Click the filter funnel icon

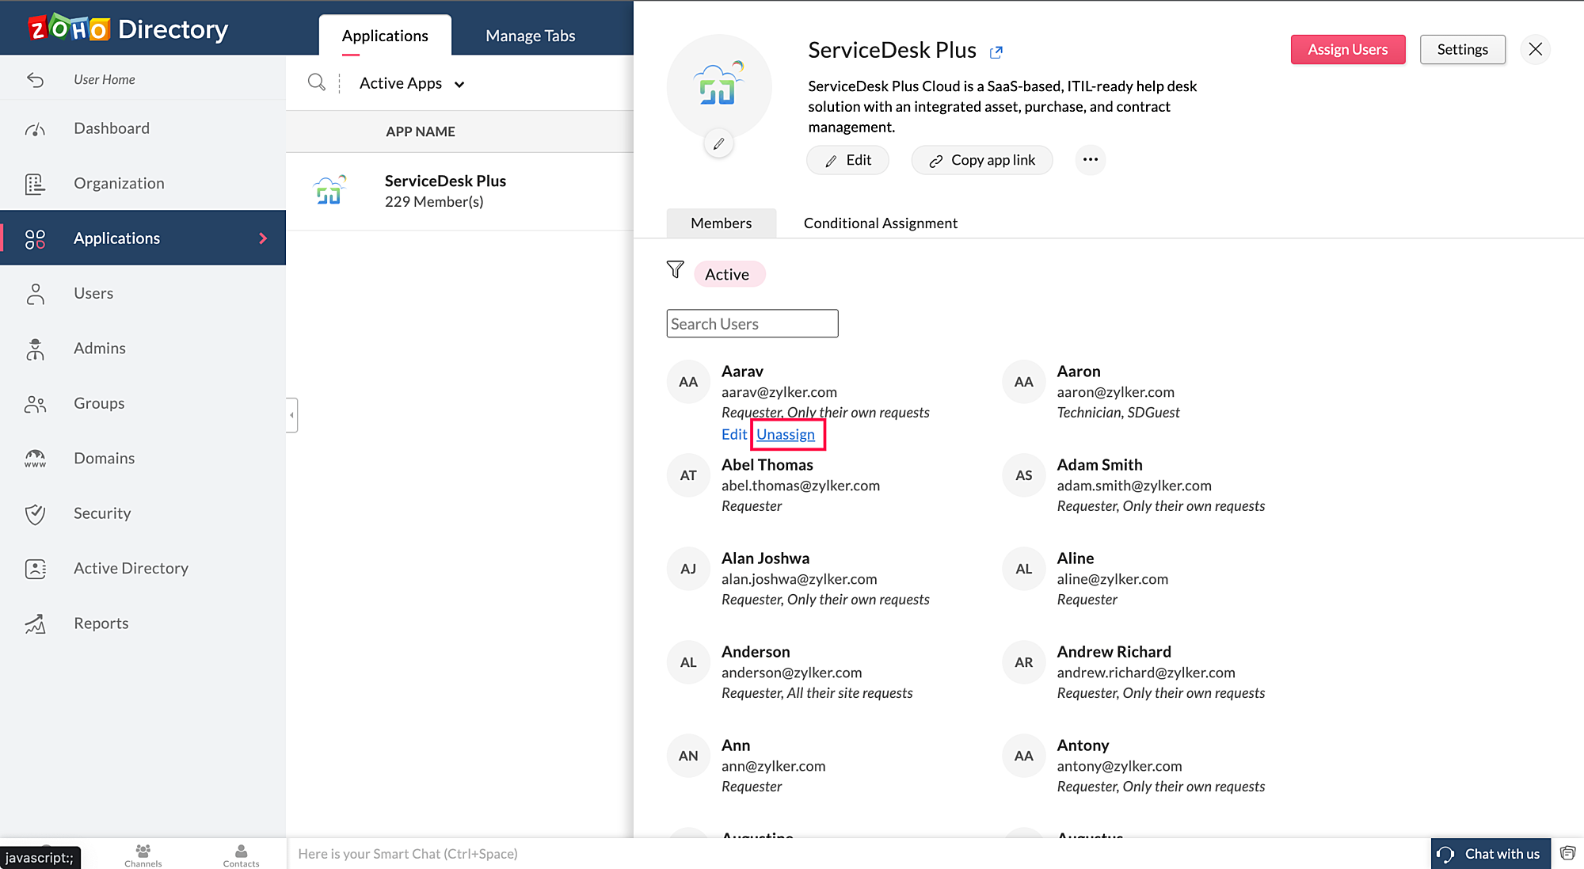(675, 270)
